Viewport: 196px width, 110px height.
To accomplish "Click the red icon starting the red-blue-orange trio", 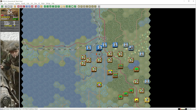I will 36,6.
